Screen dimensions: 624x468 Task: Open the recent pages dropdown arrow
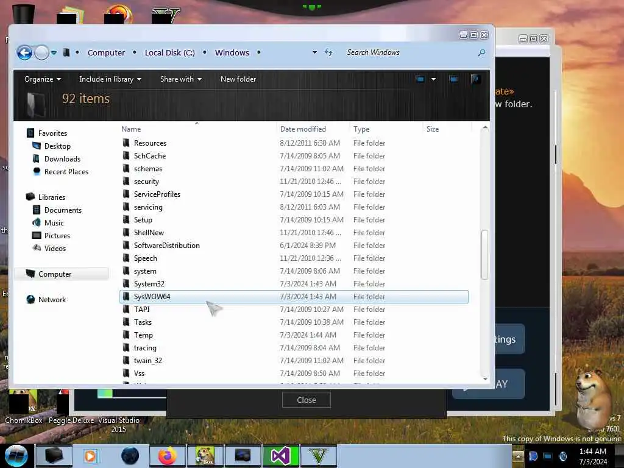click(x=54, y=52)
